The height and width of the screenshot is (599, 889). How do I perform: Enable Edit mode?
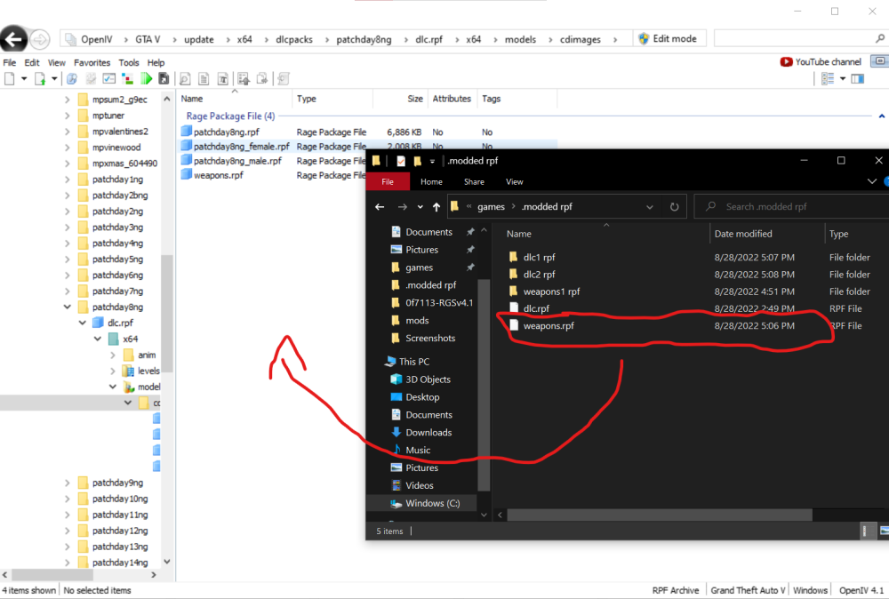pos(669,38)
